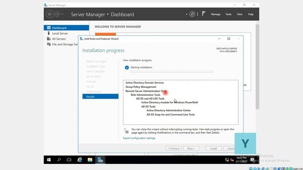Open File Explorer from the taskbar

[x=90, y=160]
